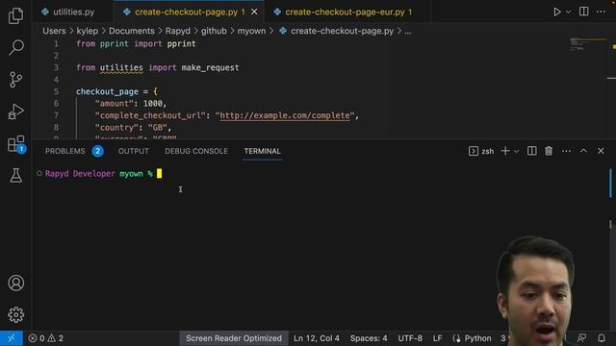Screen dimensions: 616x346
Task: Click line number 5 in gutter
Action: [x=56, y=91]
